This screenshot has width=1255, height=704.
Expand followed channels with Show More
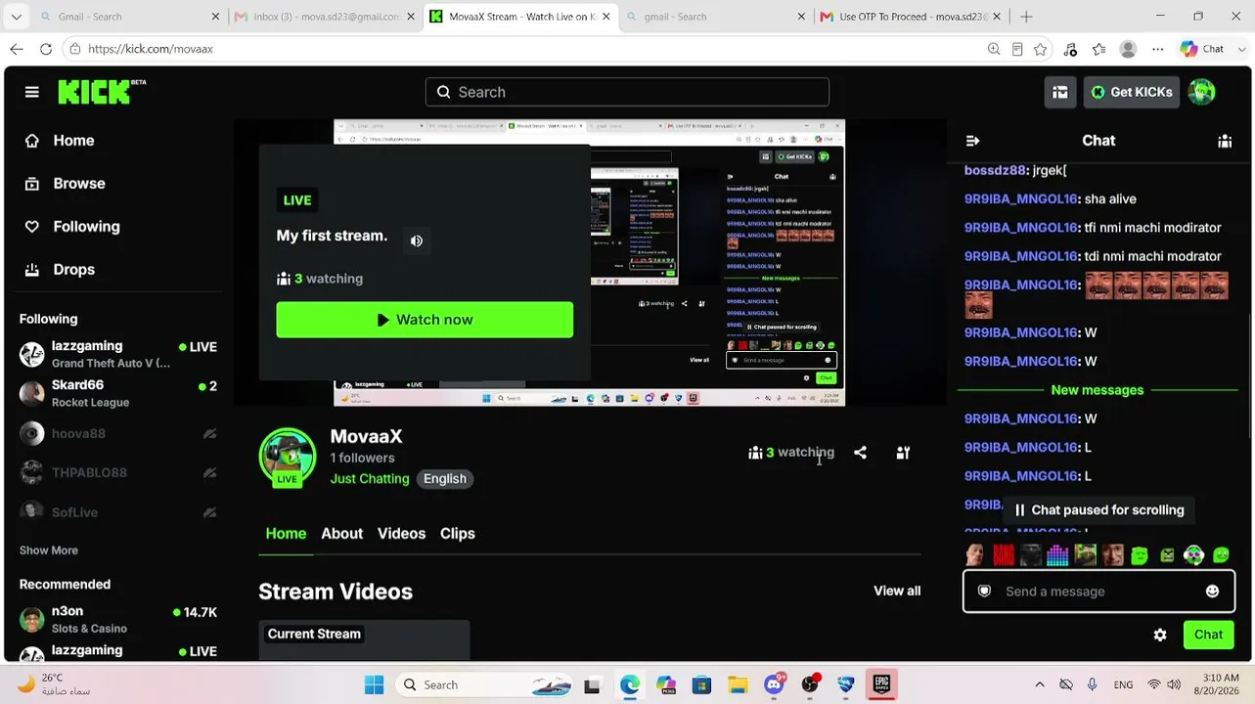point(49,550)
